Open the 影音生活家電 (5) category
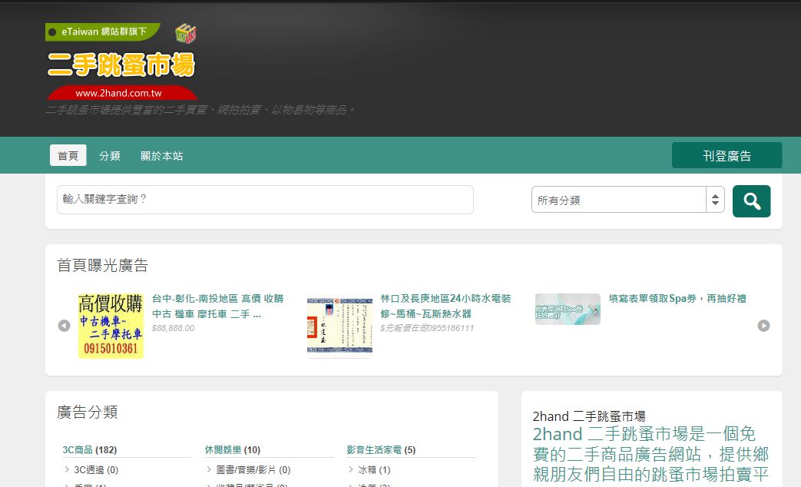 (x=381, y=449)
